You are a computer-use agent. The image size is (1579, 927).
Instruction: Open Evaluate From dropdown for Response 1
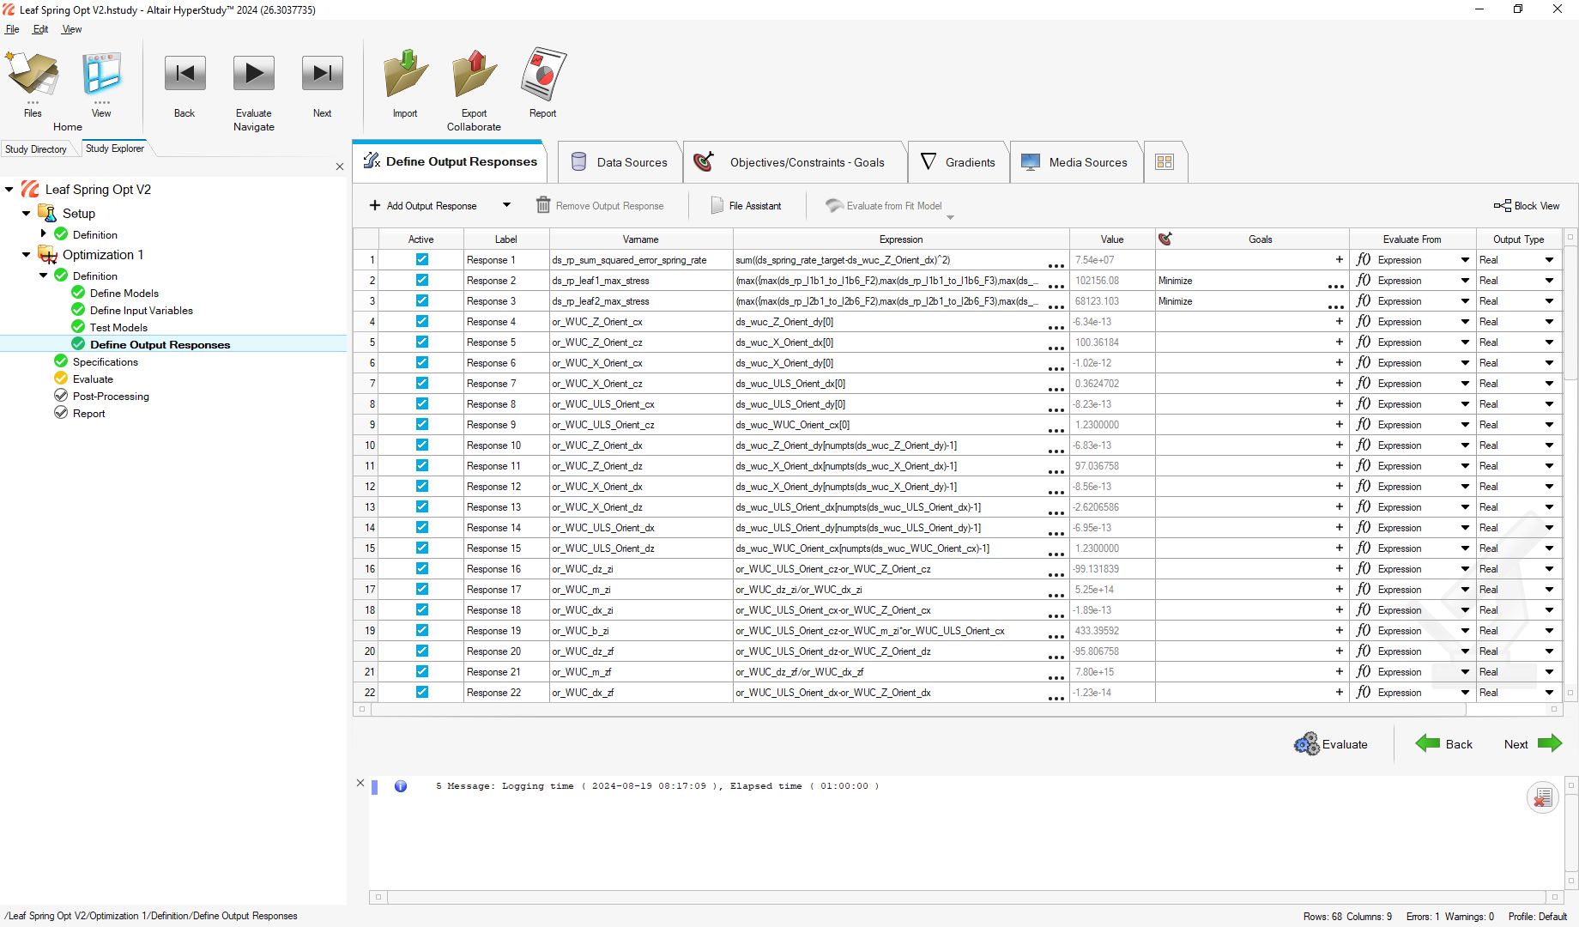coord(1465,260)
